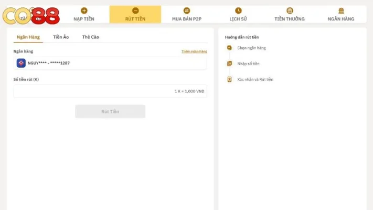Click the Xác nhận và Rút tiền step icon

click(229, 79)
